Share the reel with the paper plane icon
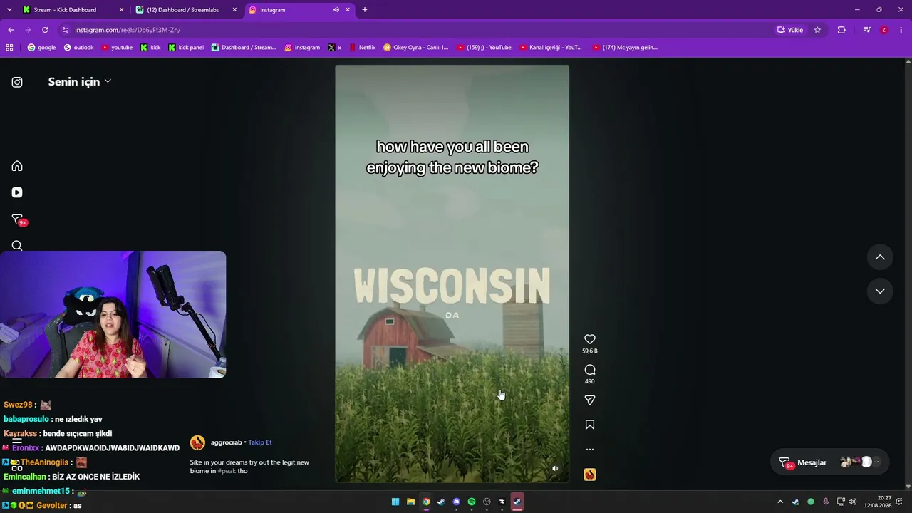The image size is (912, 513). click(590, 400)
